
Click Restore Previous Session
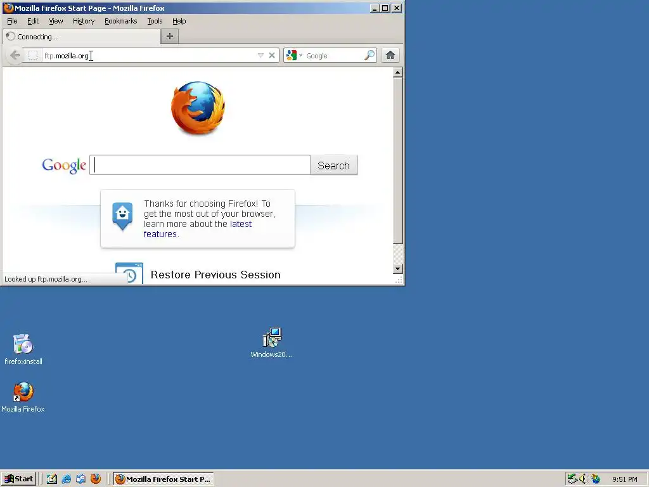(215, 275)
